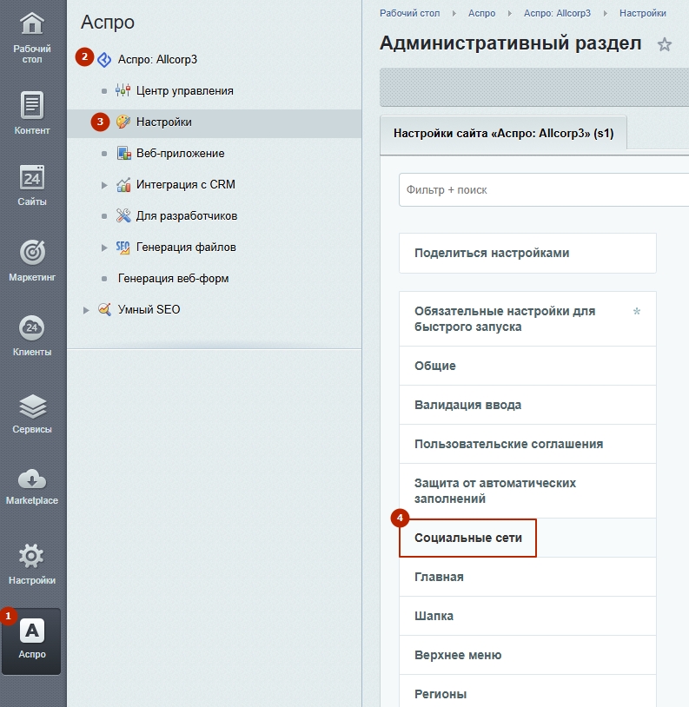Select the Аспро sidebar icon
This screenshot has height=707, width=689.
click(x=32, y=632)
